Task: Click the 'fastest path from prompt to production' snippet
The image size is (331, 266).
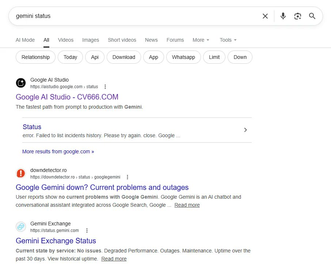Action: point(79,107)
